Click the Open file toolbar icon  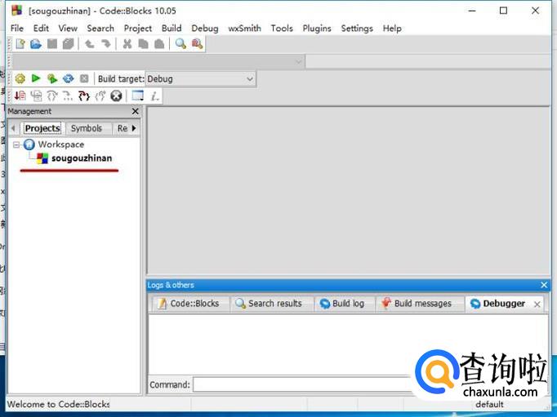(36, 44)
